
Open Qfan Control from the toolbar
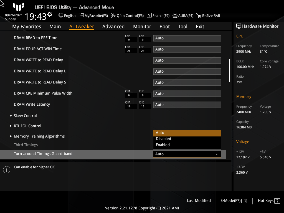point(127,16)
